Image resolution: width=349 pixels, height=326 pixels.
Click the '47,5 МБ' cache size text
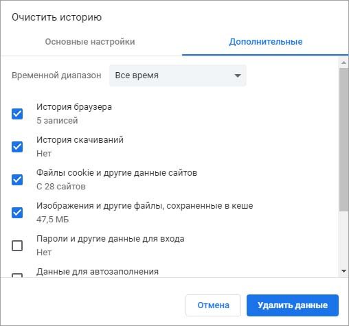[x=53, y=220]
